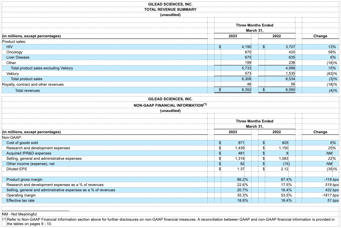Click the 2023 column header in revenue summary
The height and width of the screenshot is (228, 341).
pyautogui.click(x=233, y=36)
